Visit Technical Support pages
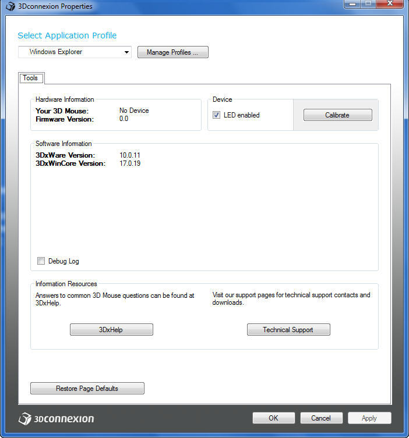Screen dimensions: 409x438 click(288, 330)
